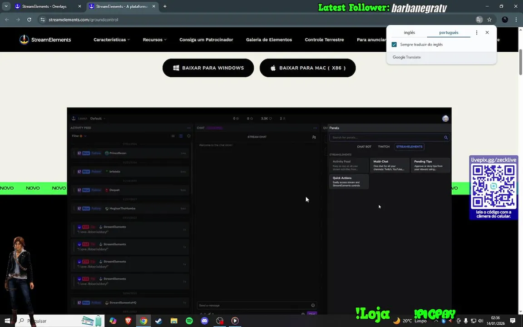This screenshot has height=327, width=523.
Task: Open Discord from the taskbar
Action: click(204, 321)
